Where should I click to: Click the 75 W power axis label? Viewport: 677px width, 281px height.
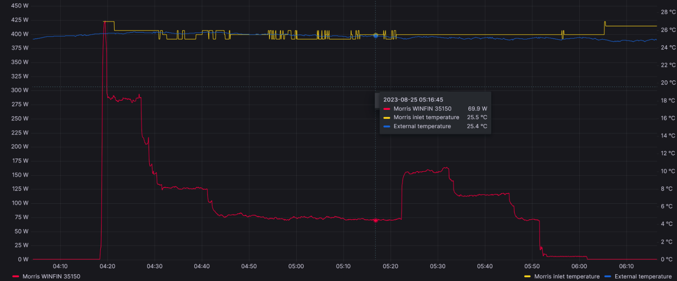[22, 217]
